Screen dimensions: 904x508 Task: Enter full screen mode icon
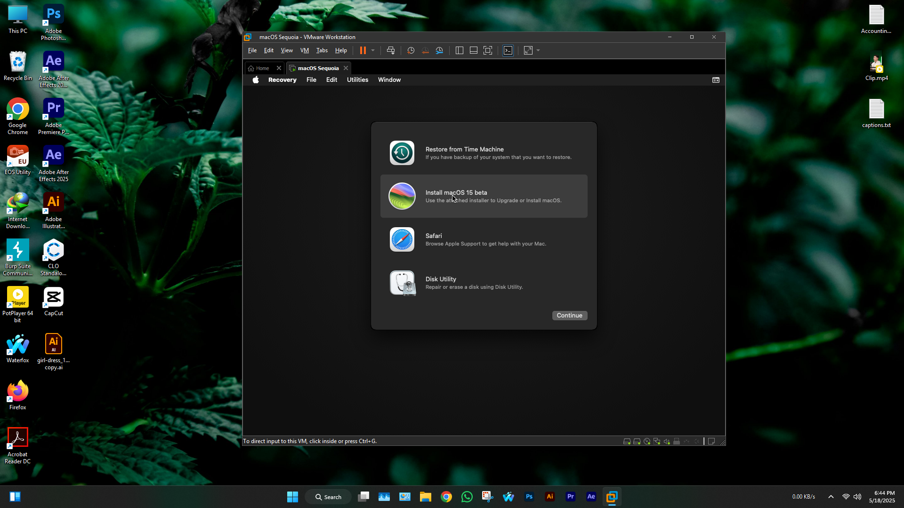(x=488, y=50)
